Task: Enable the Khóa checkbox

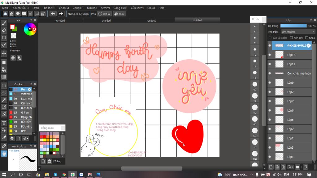Action: [x=306, y=38]
